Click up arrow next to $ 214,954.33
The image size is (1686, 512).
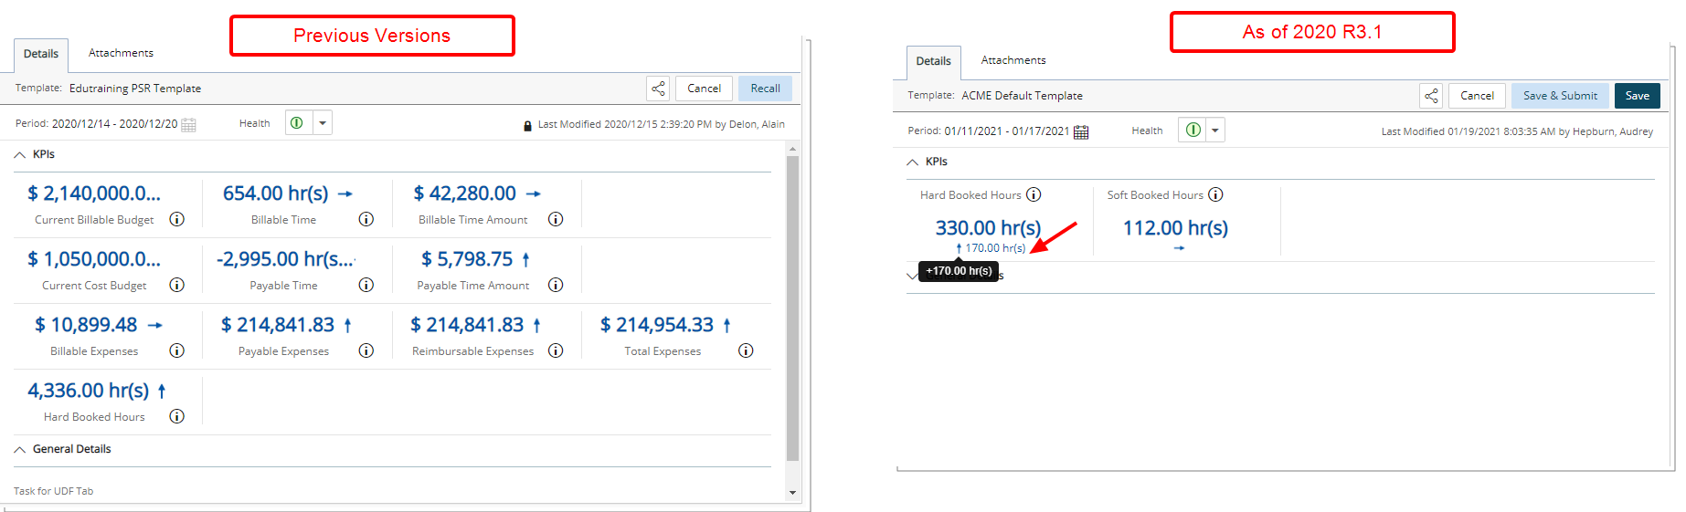click(x=726, y=325)
